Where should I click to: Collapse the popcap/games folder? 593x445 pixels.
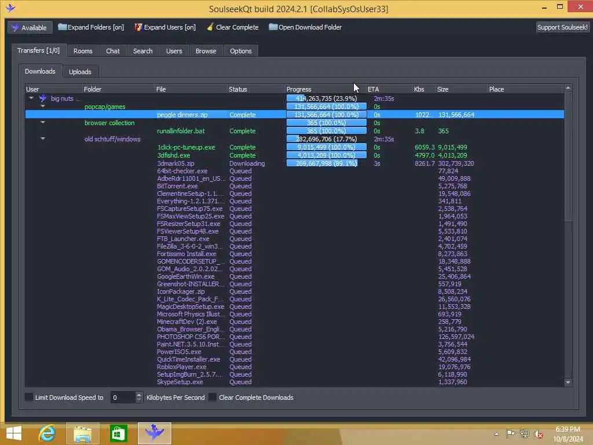tap(43, 107)
